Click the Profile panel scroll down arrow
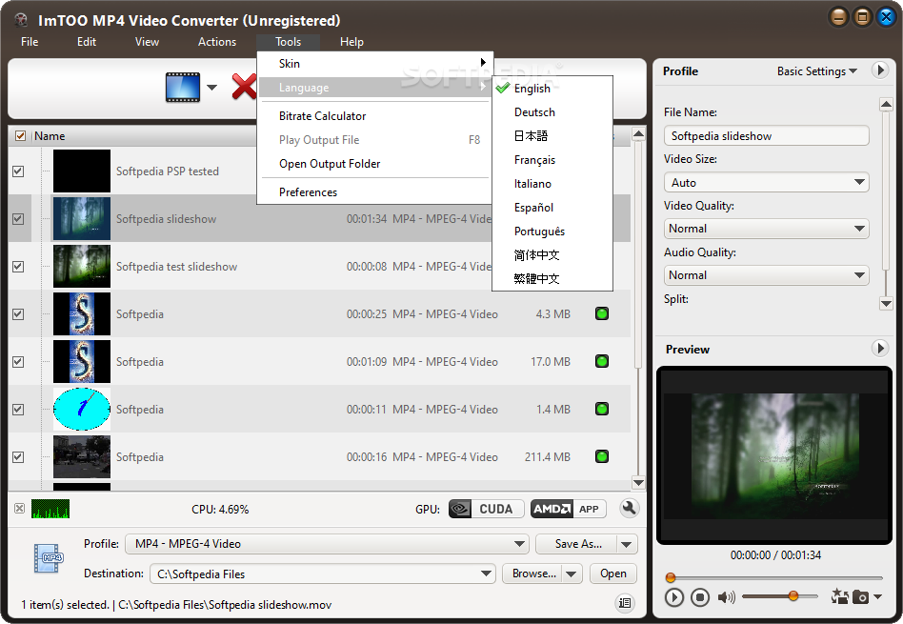This screenshot has width=903, height=624. click(886, 303)
